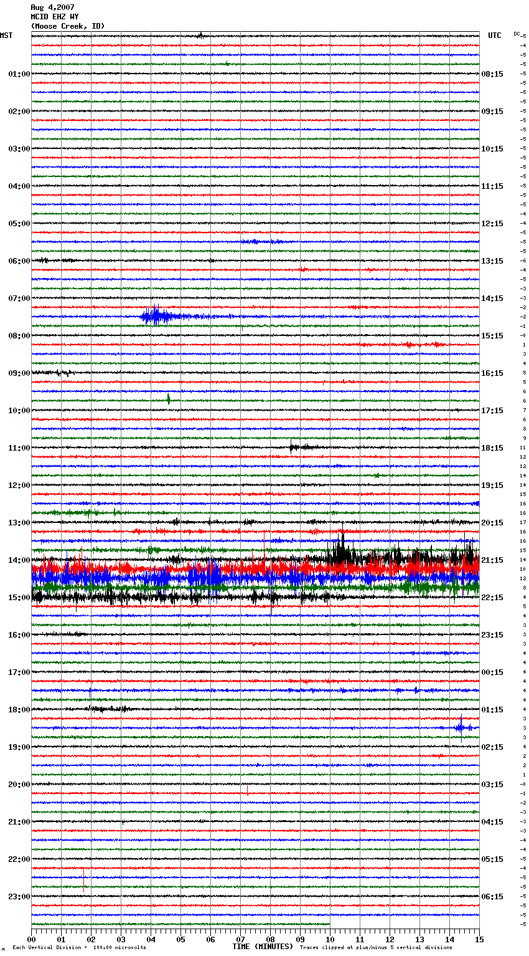Click the '20:15' UTC time label
Screen dimensions: 529x956
[492, 523]
